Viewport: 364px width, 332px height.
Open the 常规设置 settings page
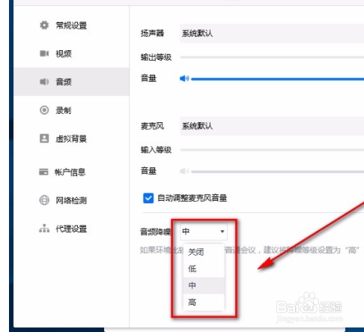pos(72,25)
